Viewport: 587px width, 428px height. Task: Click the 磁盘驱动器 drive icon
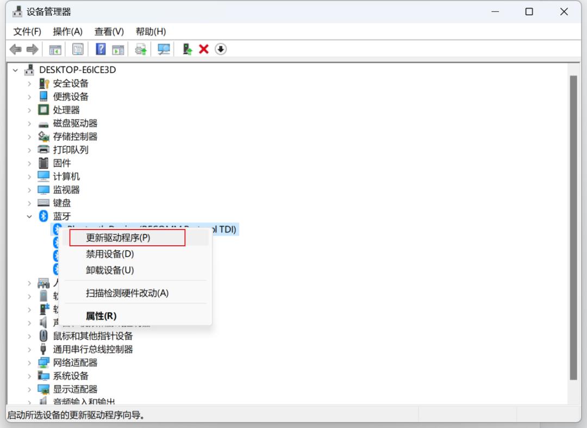tap(43, 124)
